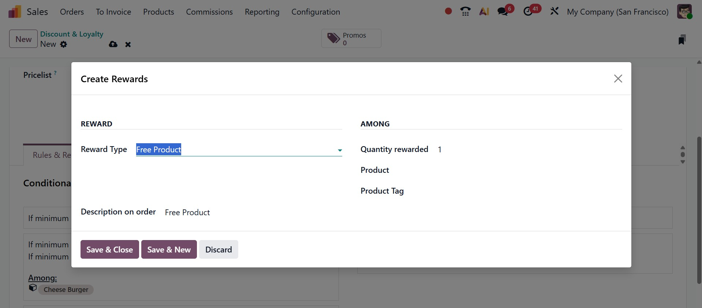The width and height of the screenshot is (702, 308).
Task: Click the red recording indicator icon
Action: (448, 11)
